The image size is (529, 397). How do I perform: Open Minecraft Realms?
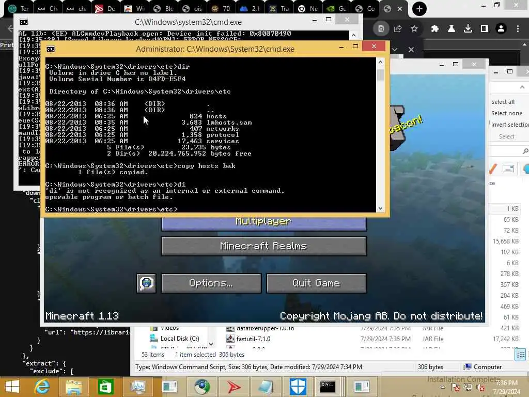(x=264, y=246)
